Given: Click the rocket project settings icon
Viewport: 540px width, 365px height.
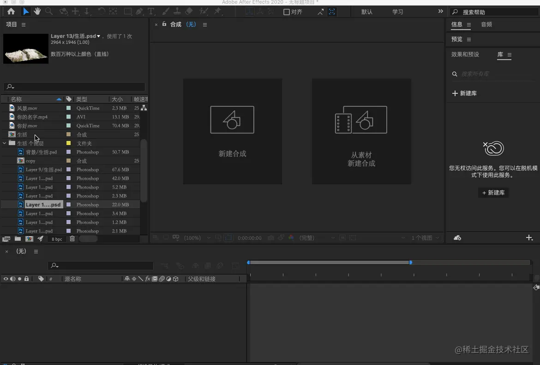Looking at the screenshot, I should coord(41,238).
